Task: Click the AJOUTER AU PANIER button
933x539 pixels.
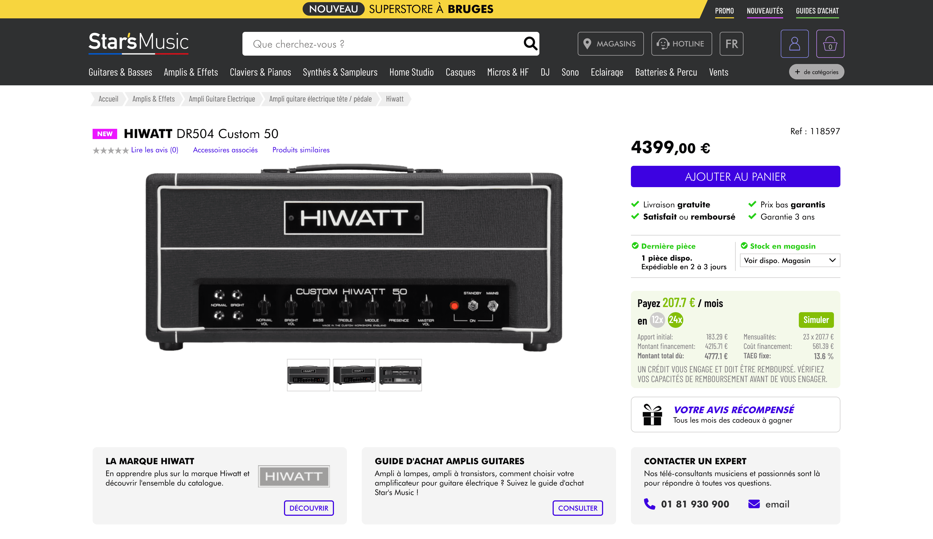Action: (x=735, y=177)
